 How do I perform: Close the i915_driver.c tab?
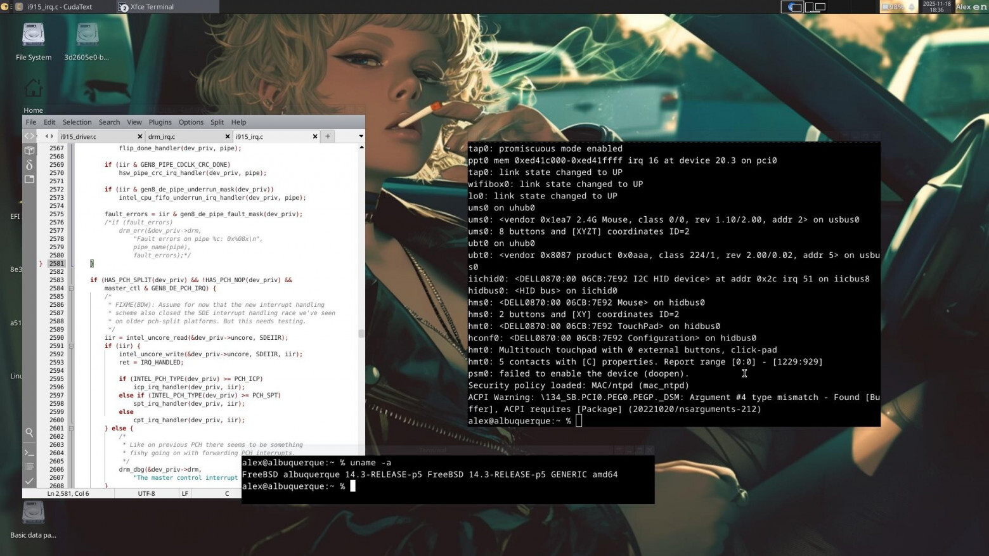point(140,136)
